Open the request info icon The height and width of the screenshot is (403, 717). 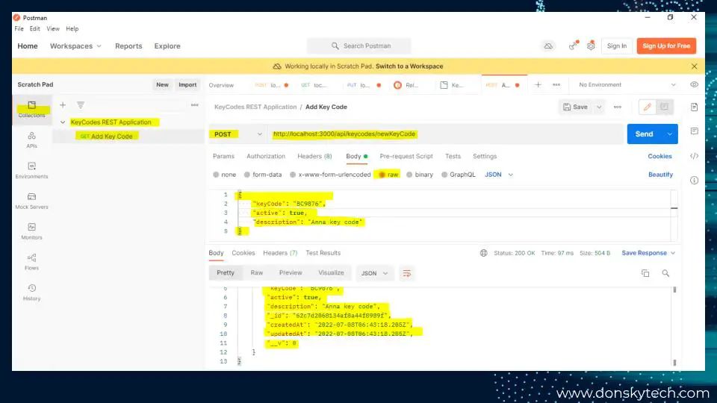coord(694,181)
